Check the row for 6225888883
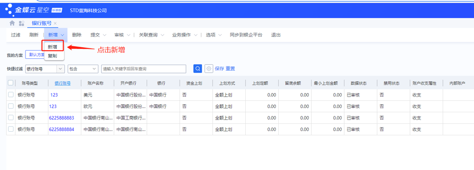Image resolution: width=474 pixels, height=170 pixels. coord(11,117)
